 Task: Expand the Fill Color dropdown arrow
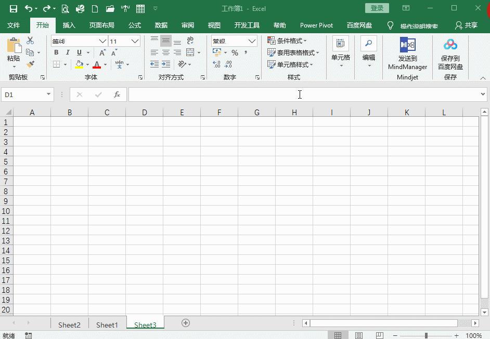pyautogui.click(x=87, y=64)
